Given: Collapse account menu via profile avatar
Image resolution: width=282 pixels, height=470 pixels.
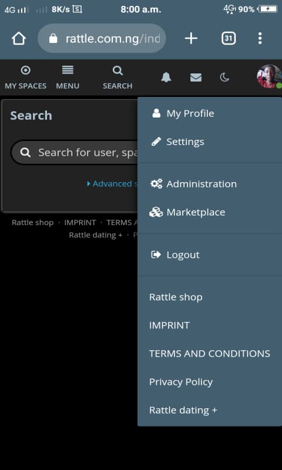Looking at the screenshot, I should point(269,77).
